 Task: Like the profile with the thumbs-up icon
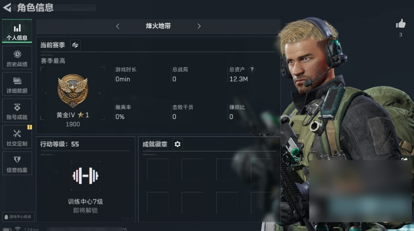click(401, 24)
